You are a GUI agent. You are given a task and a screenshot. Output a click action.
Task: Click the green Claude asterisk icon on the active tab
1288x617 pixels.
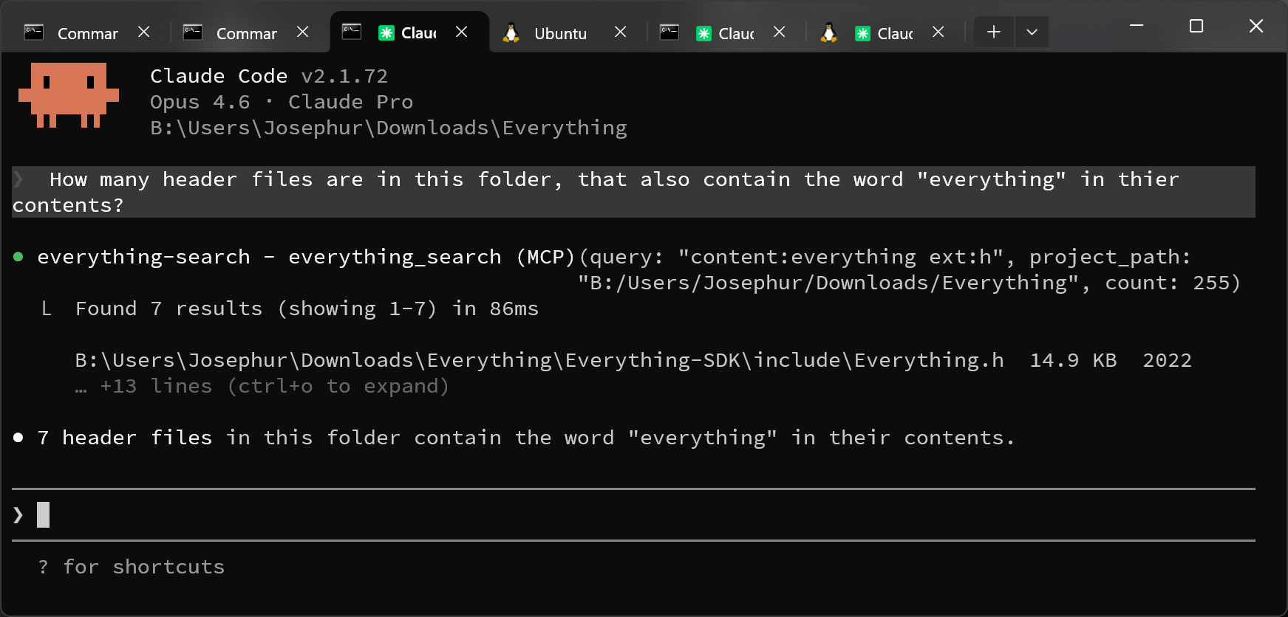pyautogui.click(x=386, y=33)
